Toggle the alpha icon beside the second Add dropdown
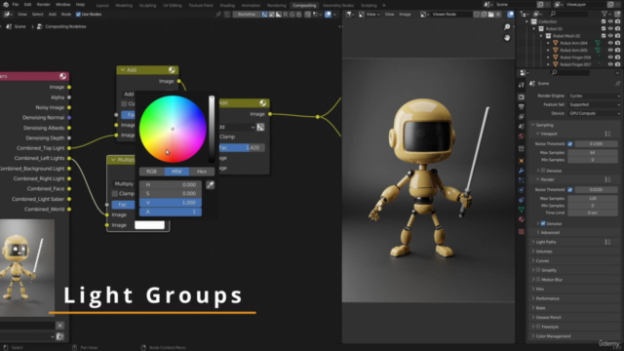 tap(260, 127)
